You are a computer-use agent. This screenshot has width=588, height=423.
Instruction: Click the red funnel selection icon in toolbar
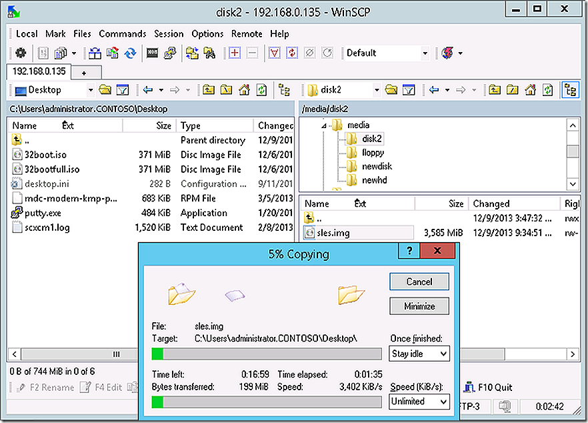275,53
